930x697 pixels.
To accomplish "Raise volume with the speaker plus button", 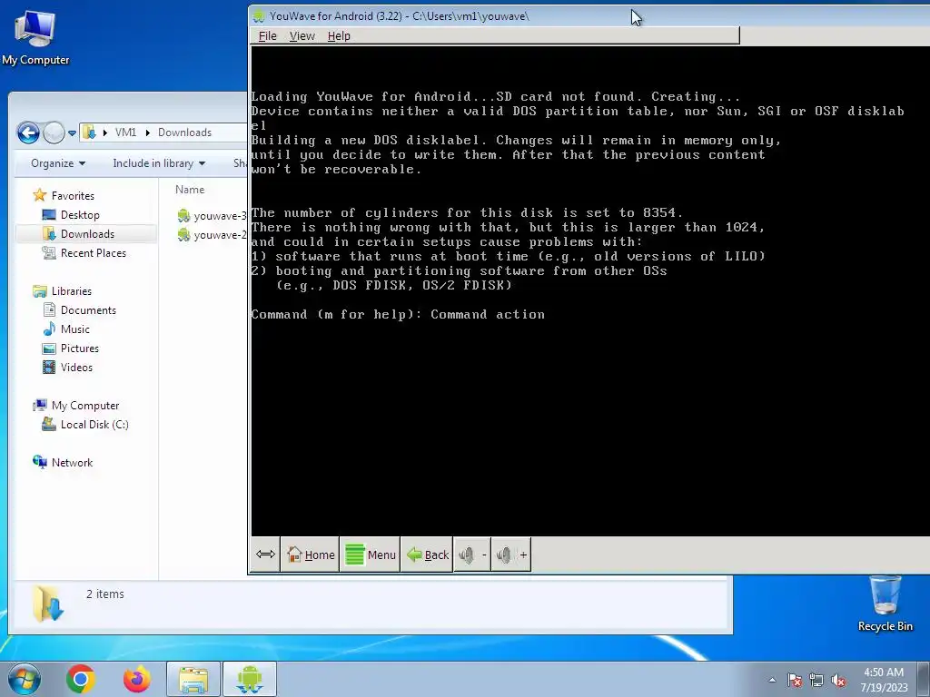I will [512, 555].
